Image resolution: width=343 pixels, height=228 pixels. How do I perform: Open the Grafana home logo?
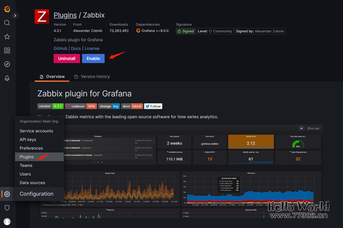tap(7, 9)
